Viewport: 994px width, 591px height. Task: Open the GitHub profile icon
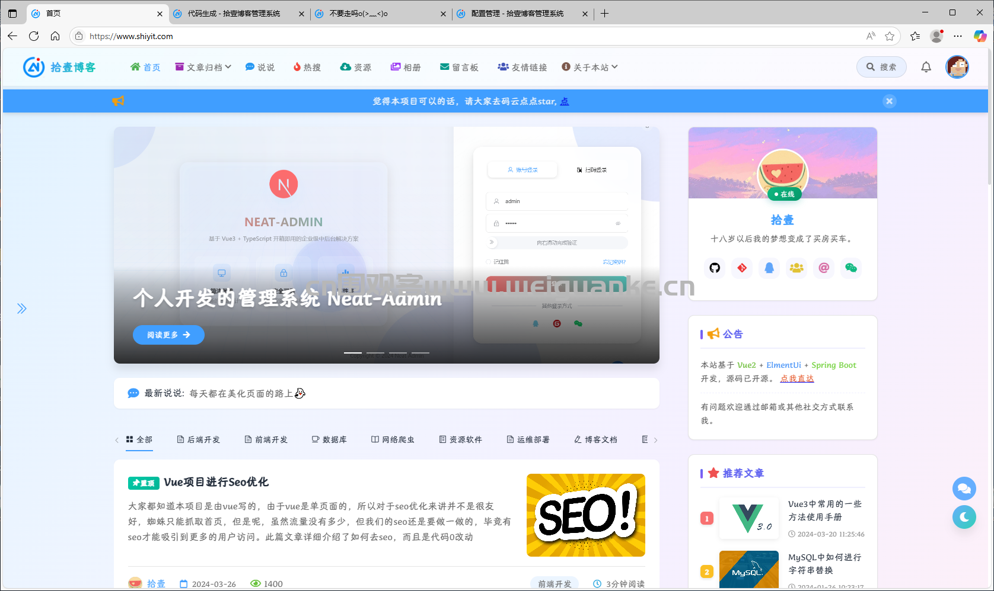coord(715,268)
